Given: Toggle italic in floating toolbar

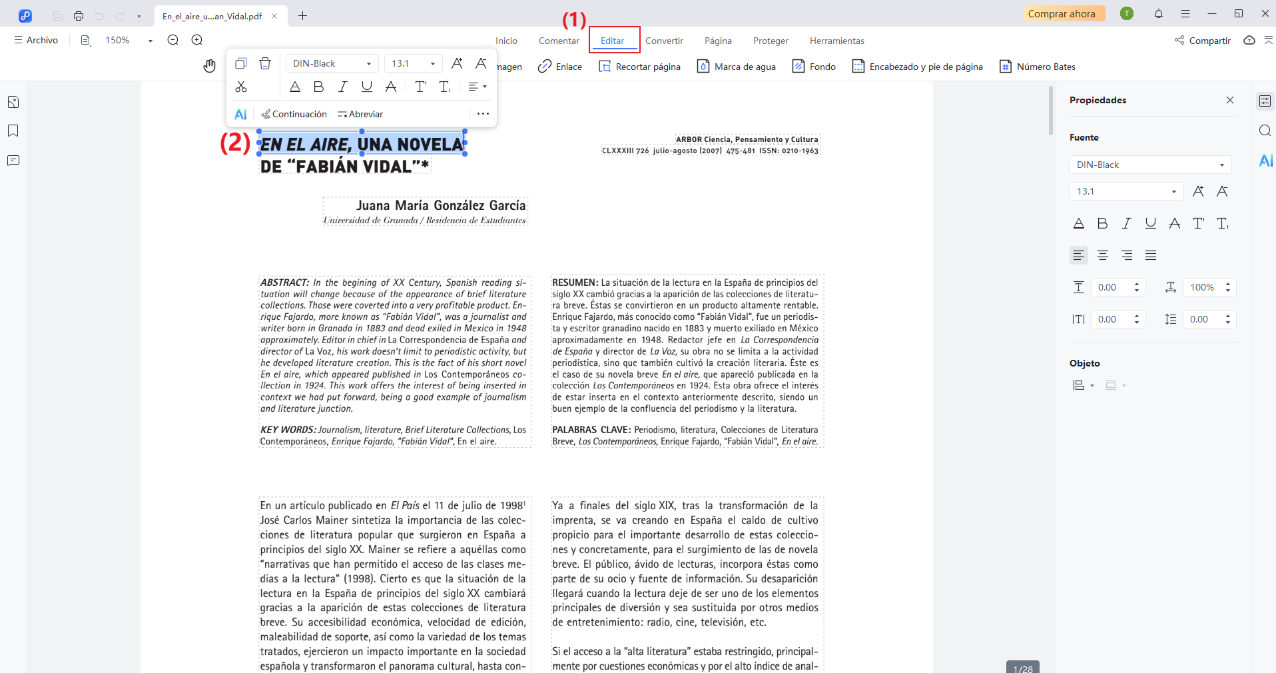Looking at the screenshot, I should 343,87.
